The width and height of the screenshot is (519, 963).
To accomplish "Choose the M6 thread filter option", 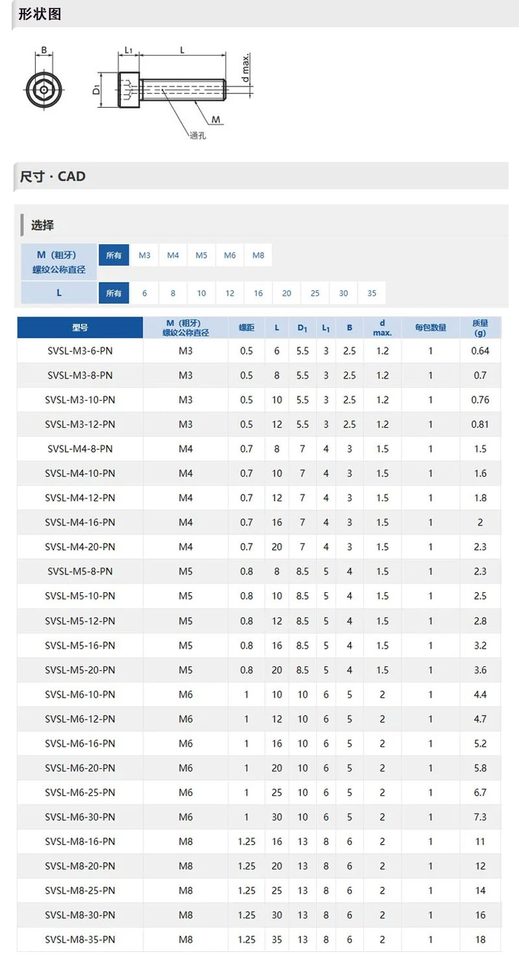I will point(230,255).
